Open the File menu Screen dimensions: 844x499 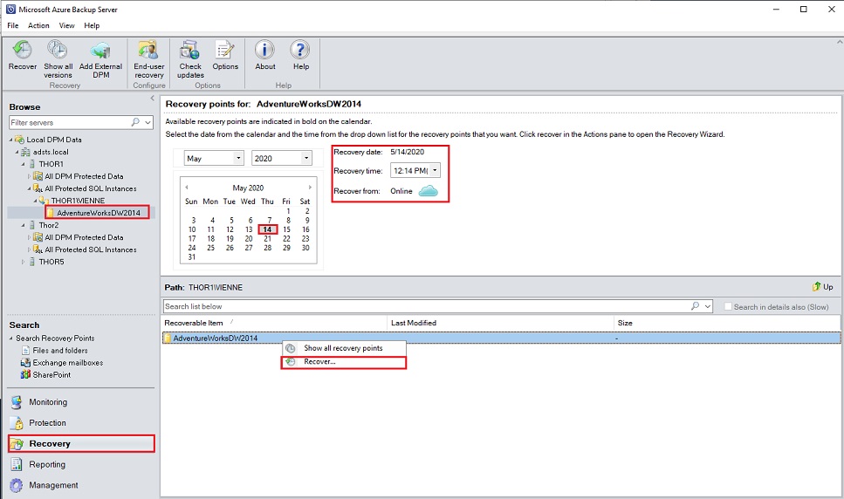coord(13,25)
